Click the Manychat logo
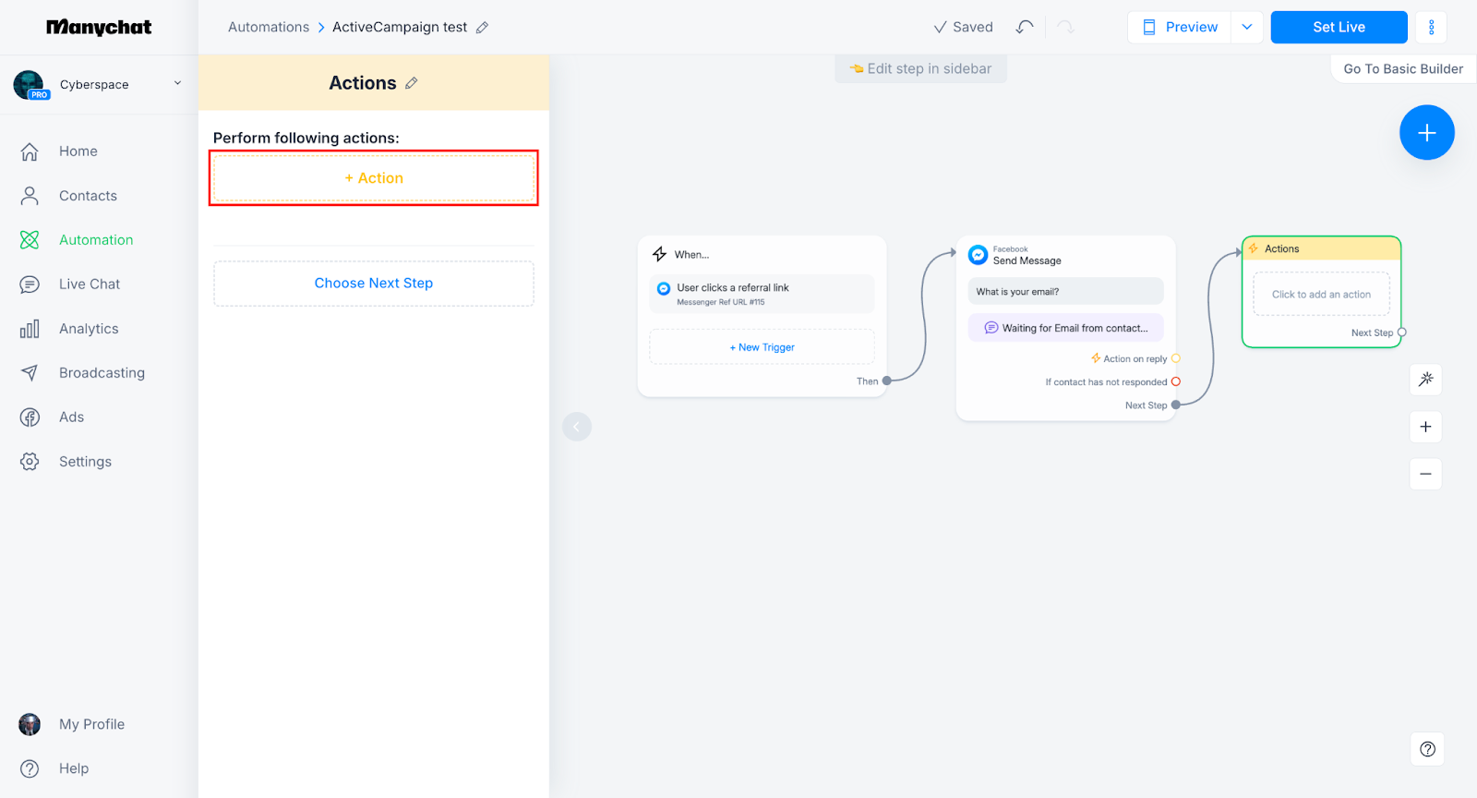The width and height of the screenshot is (1477, 798). (99, 27)
